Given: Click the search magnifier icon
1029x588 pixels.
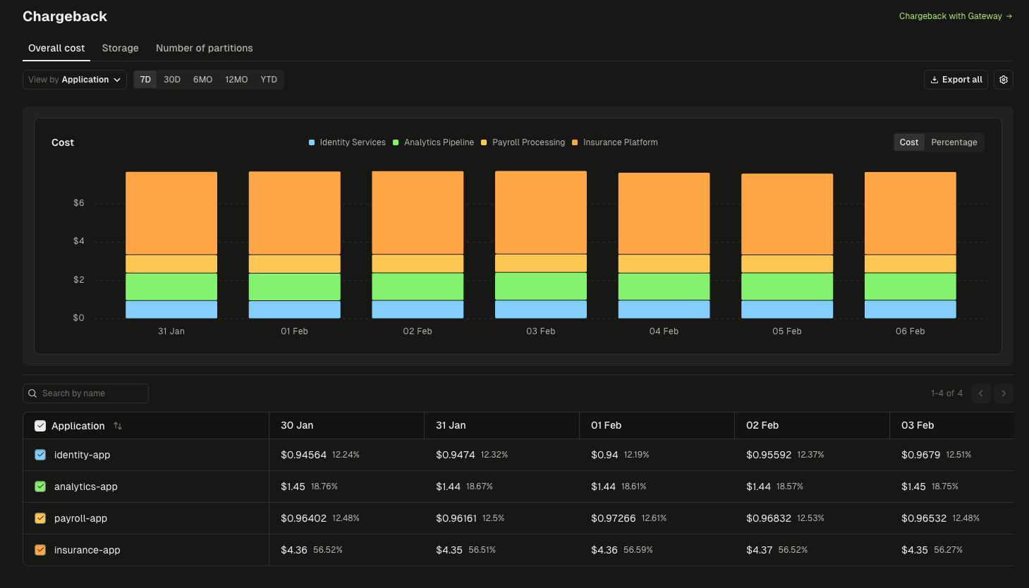Looking at the screenshot, I should (x=32, y=393).
